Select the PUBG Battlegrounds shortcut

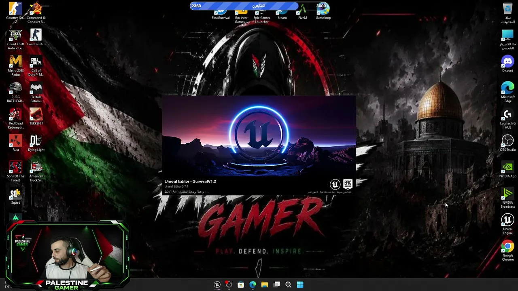(15, 92)
